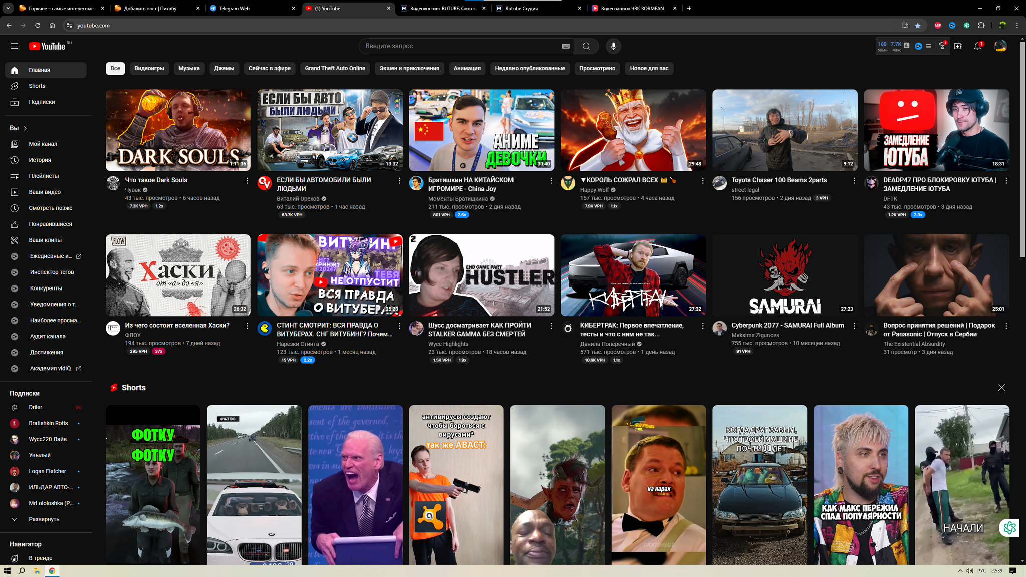
Task: Click the voice search microphone icon
Action: 613,46
